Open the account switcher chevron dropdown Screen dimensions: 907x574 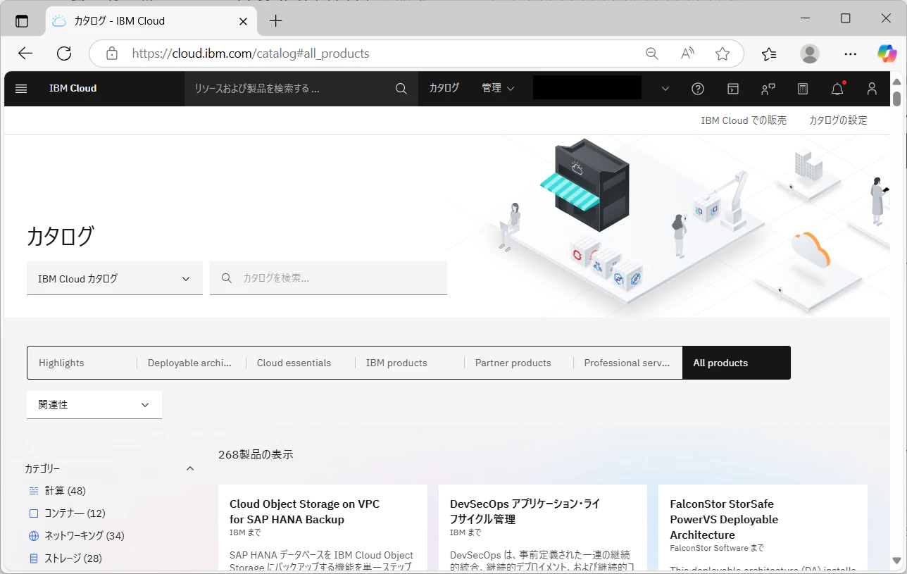[x=665, y=89]
